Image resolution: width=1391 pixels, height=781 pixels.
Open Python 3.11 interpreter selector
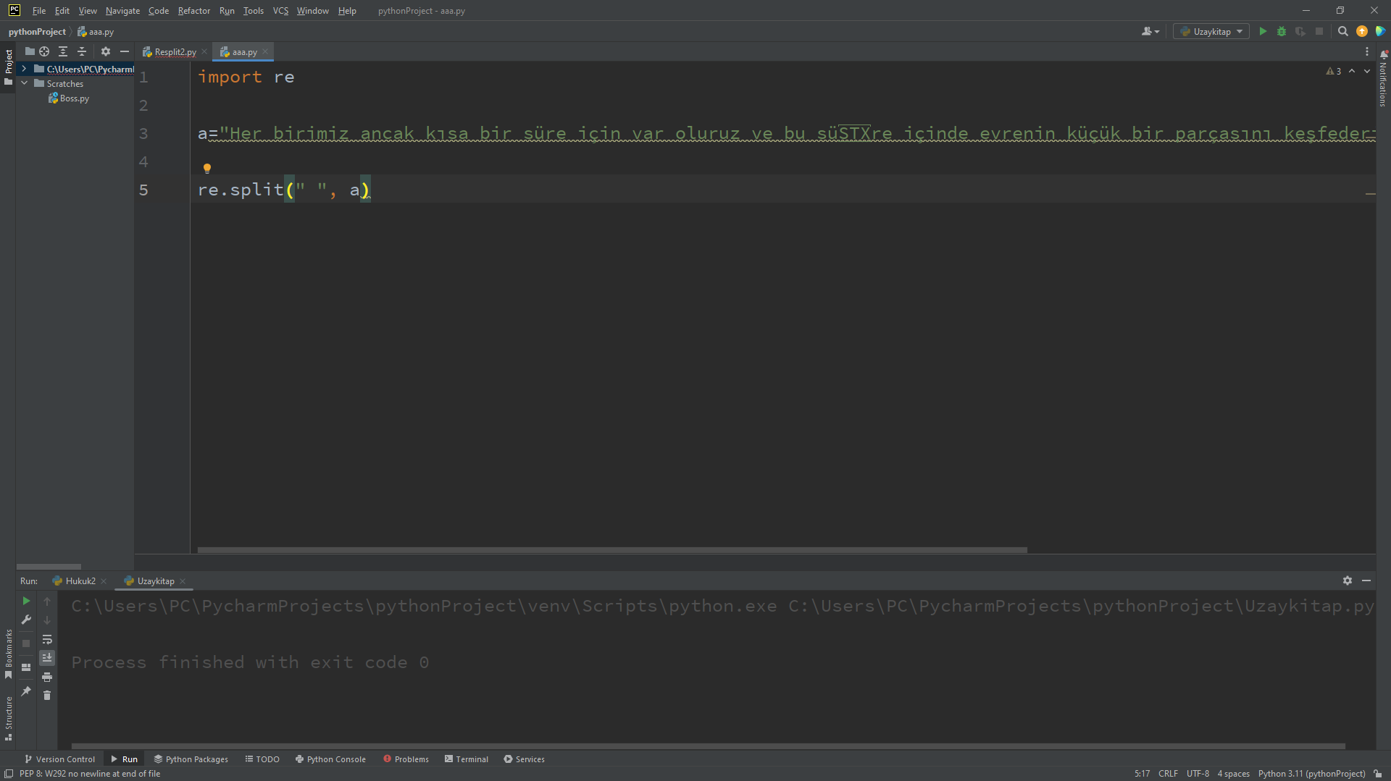[x=1311, y=774]
